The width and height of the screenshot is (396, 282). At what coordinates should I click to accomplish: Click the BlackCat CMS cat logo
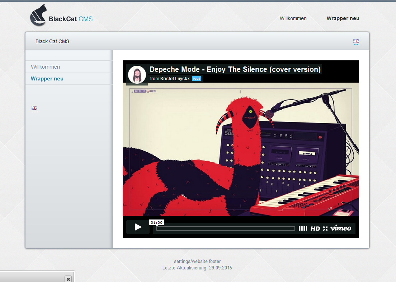(x=38, y=15)
